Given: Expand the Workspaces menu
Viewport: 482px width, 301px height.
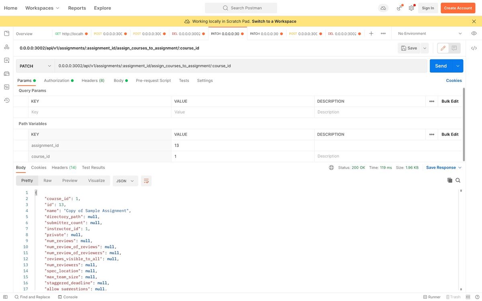Looking at the screenshot, I should pyautogui.click(x=42, y=8).
